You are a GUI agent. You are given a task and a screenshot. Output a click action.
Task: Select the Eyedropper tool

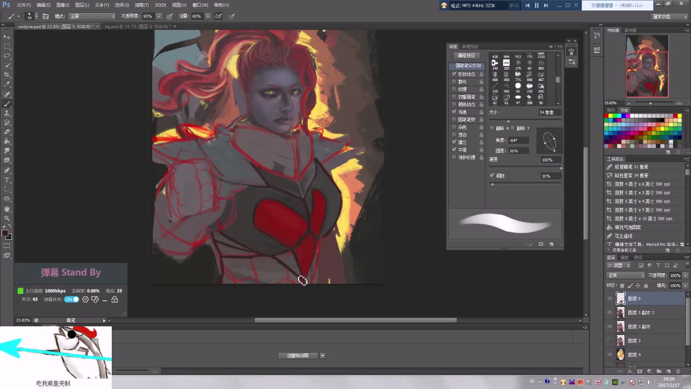7,84
